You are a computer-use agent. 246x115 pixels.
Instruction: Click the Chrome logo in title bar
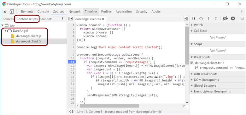[x=4, y=4]
